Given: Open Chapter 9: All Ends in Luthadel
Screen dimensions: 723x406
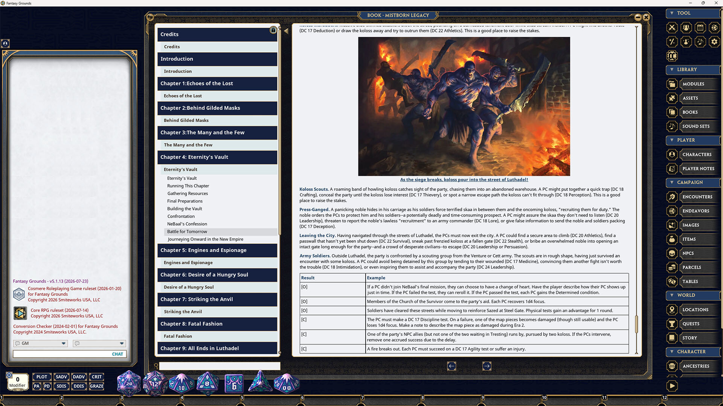Looking at the screenshot, I should (217, 348).
